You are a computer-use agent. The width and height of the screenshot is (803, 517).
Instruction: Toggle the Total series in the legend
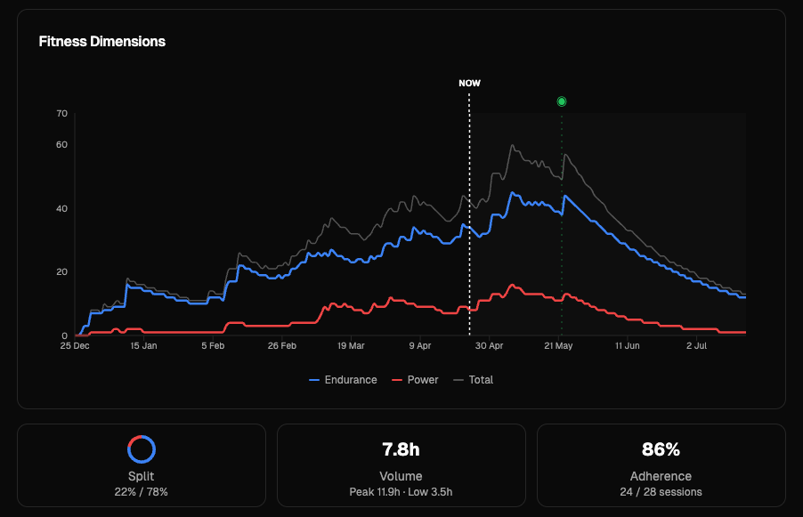click(x=474, y=380)
